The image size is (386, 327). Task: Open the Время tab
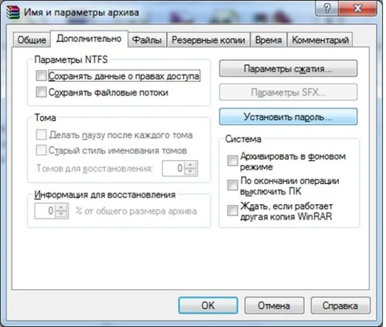click(x=268, y=40)
